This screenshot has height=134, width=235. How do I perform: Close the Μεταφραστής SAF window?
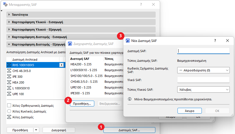(x=153, y=4)
